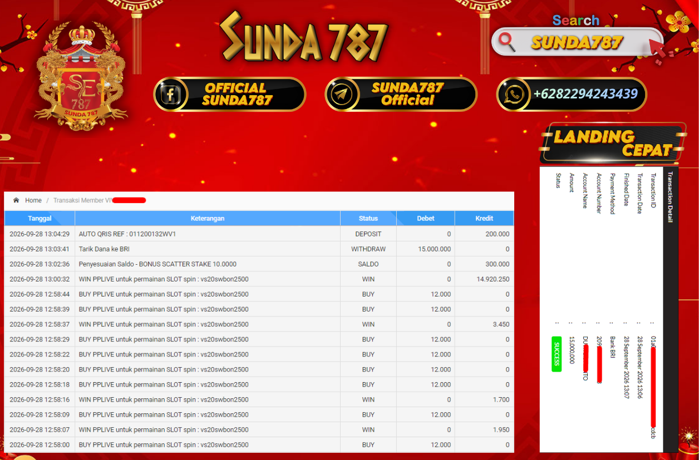Click the 2026-09-28 13:04:29 date cell
The image size is (699, 460).
tap(40, 234)
